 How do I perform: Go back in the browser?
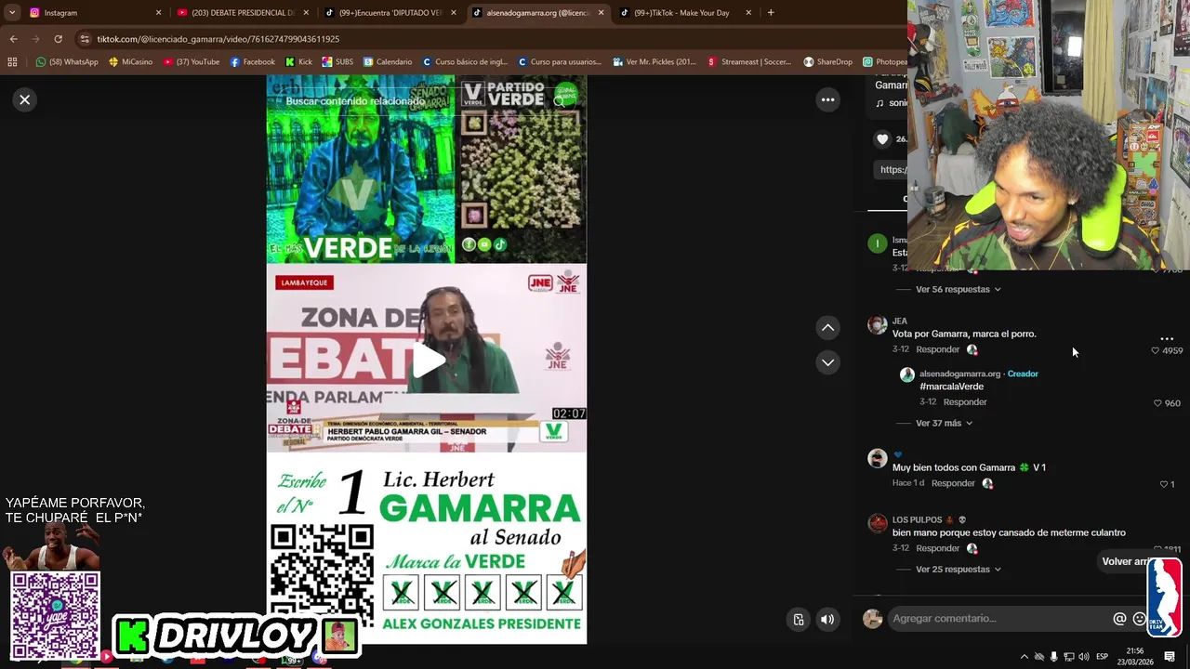pos(13,39)
